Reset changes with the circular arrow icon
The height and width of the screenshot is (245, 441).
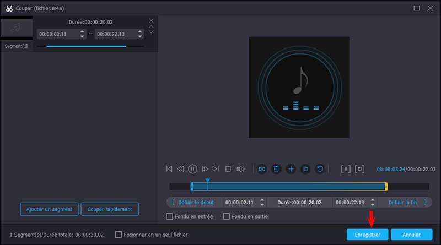[320, 169]
